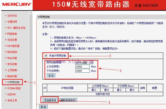Click 当前列表为空 table message

(x=103, y=94)
